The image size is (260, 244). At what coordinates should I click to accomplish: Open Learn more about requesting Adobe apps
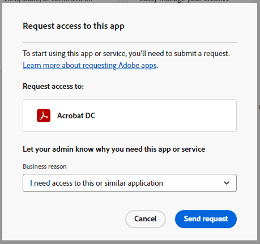[89, 66]
